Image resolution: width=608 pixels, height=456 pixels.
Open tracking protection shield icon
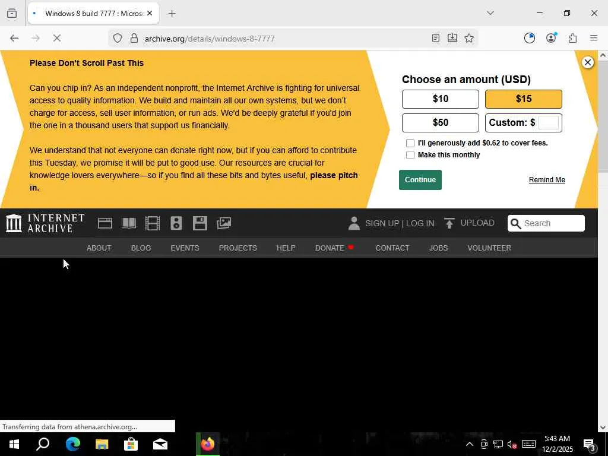click(x=118, y=39)
